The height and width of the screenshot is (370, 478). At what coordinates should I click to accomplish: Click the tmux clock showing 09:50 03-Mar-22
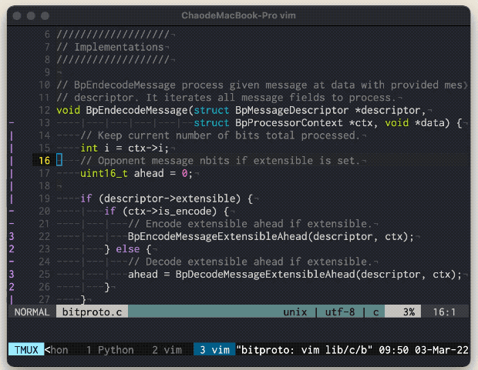point(422,350)
